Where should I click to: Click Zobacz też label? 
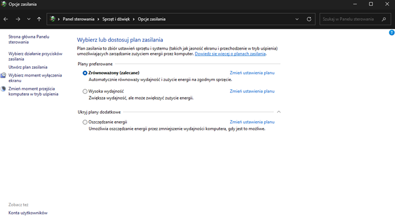click(x=18, y=204)
